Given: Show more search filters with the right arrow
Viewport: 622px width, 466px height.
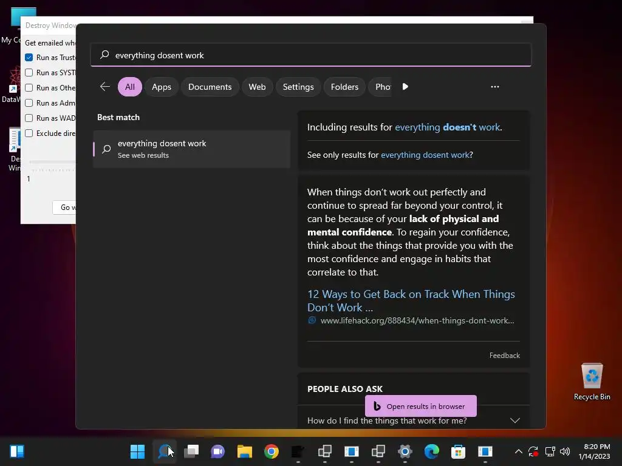Looking at the screenshot, I should tap(405, 87).
